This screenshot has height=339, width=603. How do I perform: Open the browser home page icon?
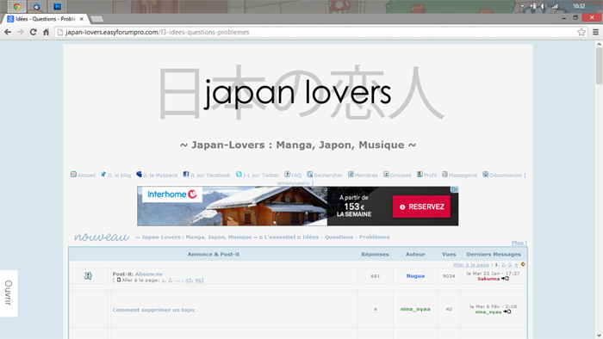pyautogui.click(x=47, y=32)
